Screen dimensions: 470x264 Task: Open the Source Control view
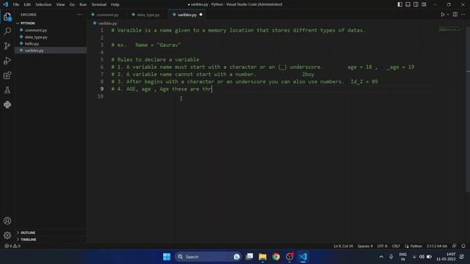[x=7, y=45]
